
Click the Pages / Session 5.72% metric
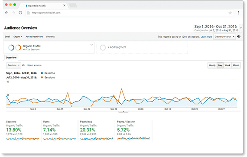(123, 130)
